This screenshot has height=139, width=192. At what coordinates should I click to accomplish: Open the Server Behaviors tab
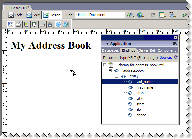pyautogui.click(x=147, y=50)
